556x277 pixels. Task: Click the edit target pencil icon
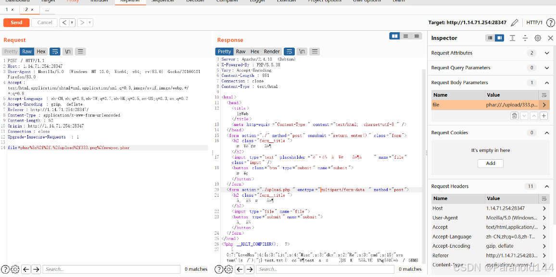[514, 23]
